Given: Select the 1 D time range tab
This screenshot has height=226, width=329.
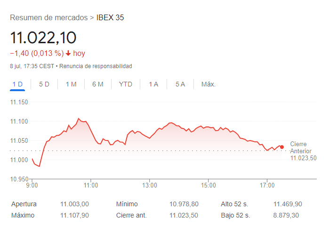Looking at the screenshot, I should pyautogui.click(x=17, y=85).
